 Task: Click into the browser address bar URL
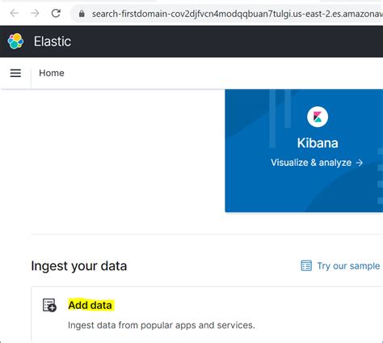pyautogui.click(x=237, y=14)
